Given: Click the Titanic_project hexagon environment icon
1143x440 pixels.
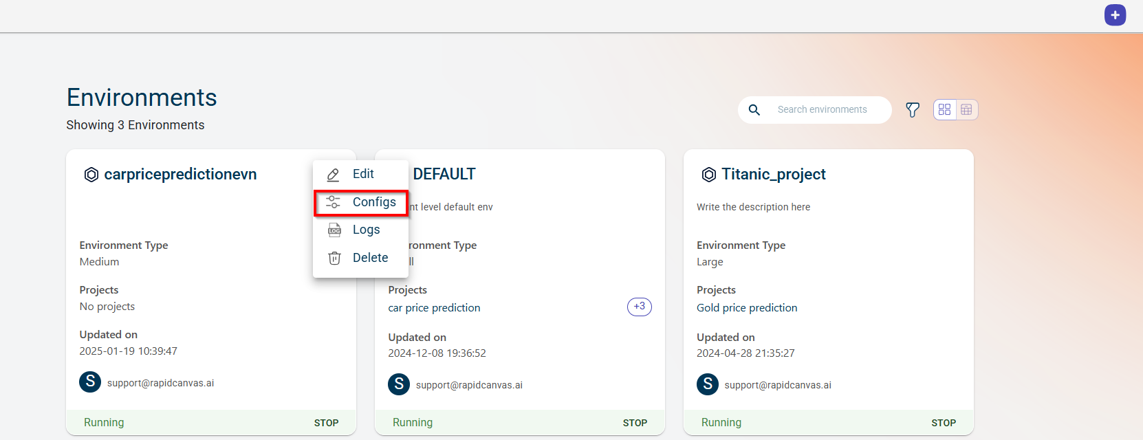Looking at the screenshot, I should coord(708,175).
